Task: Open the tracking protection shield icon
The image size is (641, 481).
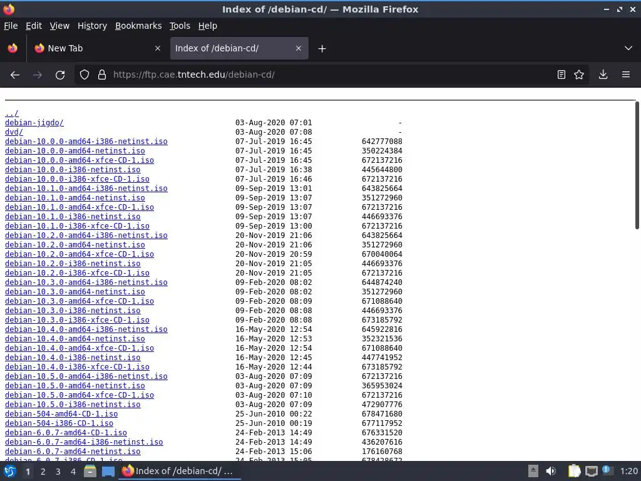Action: click(x=85, y=75)
